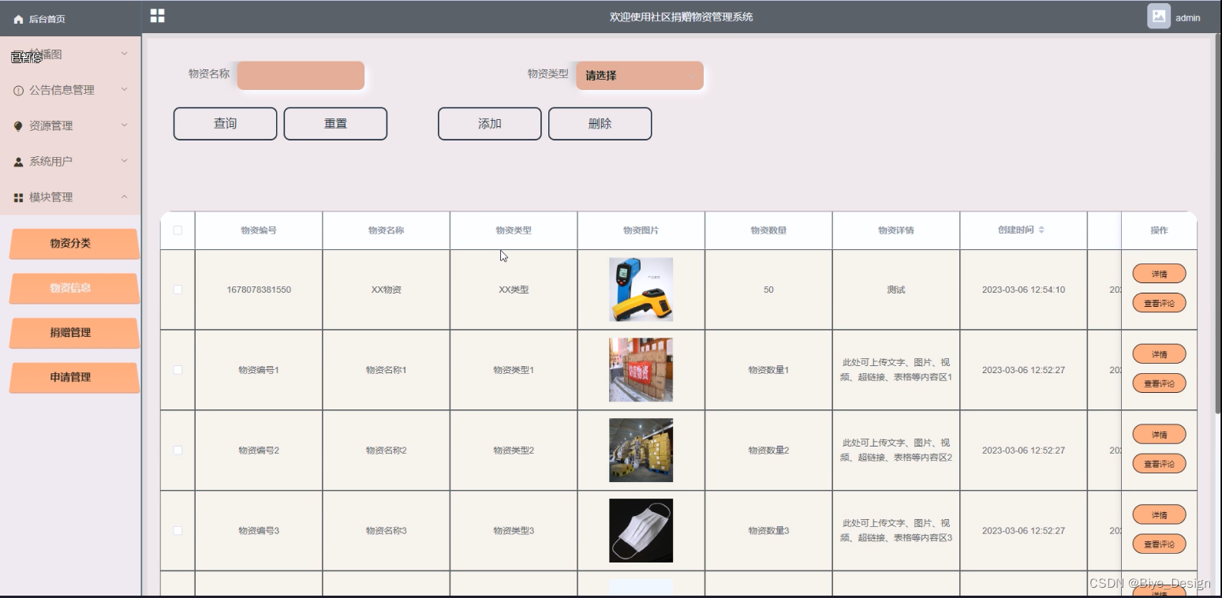This screenshot has height=598, width=1222.
Task: Open the face mask image of 物资名称3
Action: 641,531
